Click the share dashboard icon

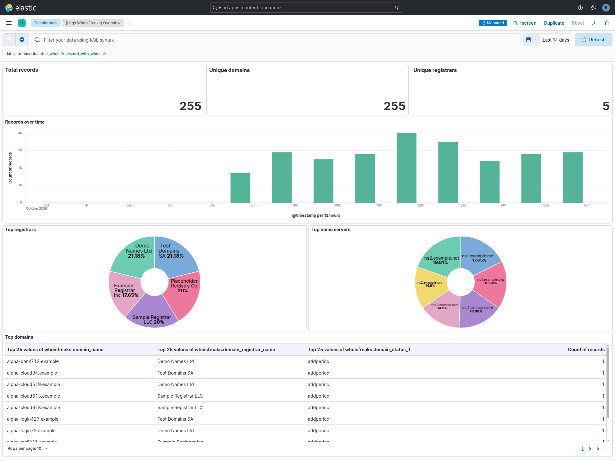[607, 23]
